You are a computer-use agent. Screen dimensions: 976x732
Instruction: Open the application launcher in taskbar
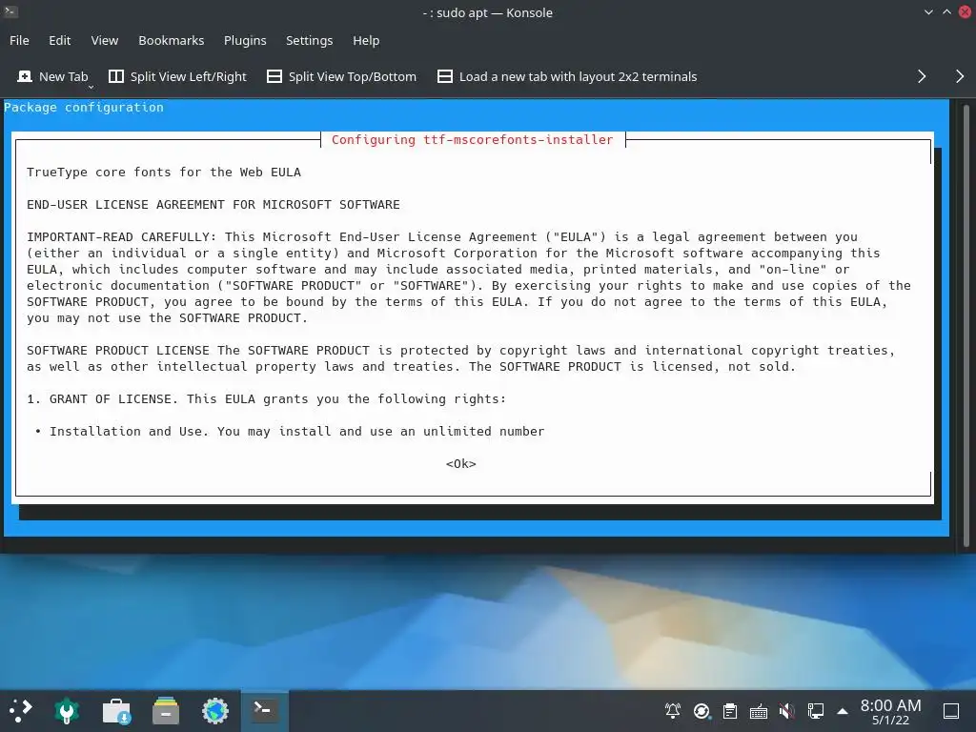click(20, 711)
